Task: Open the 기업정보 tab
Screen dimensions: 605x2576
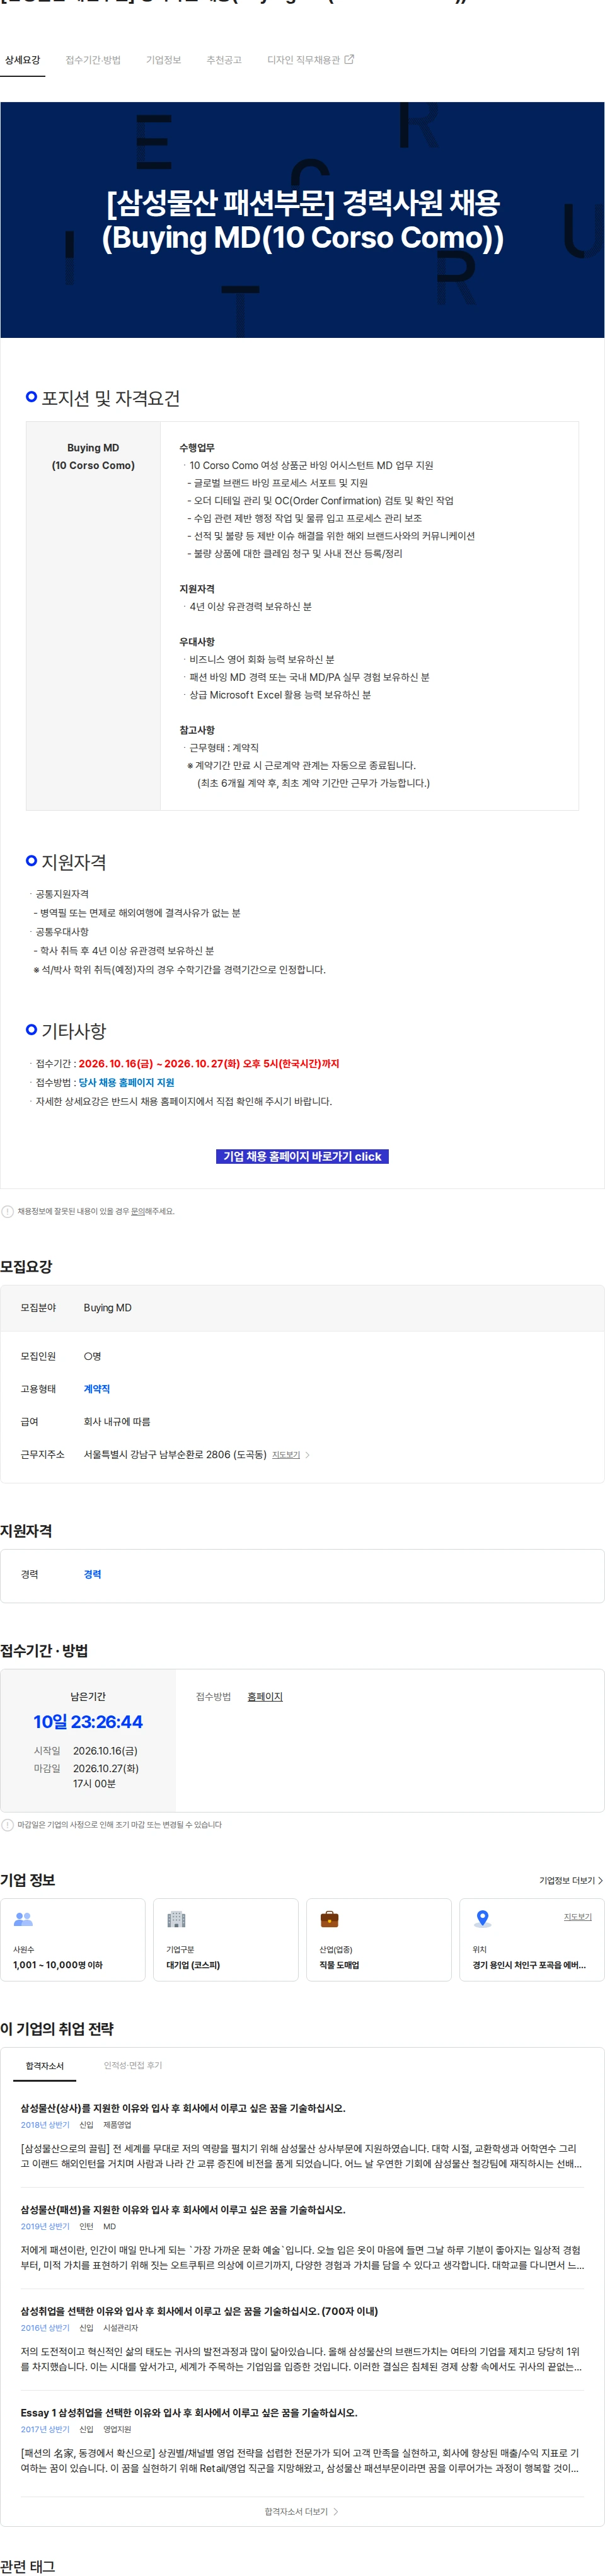Action: [163, 60]
